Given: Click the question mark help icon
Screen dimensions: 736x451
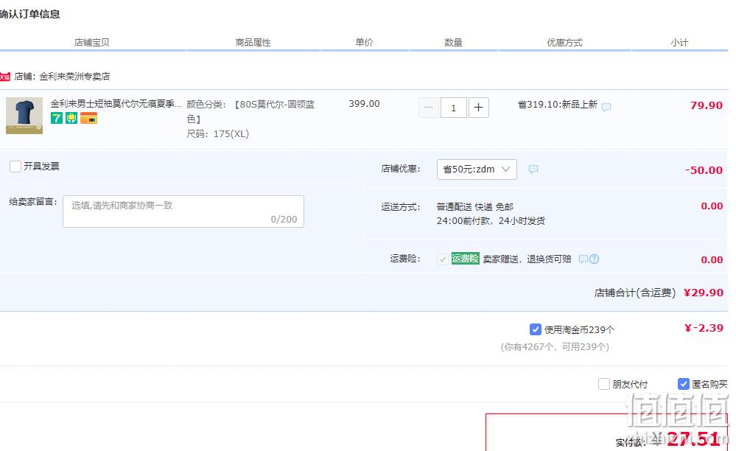Looking at the screenshot, I should [595, 259].
